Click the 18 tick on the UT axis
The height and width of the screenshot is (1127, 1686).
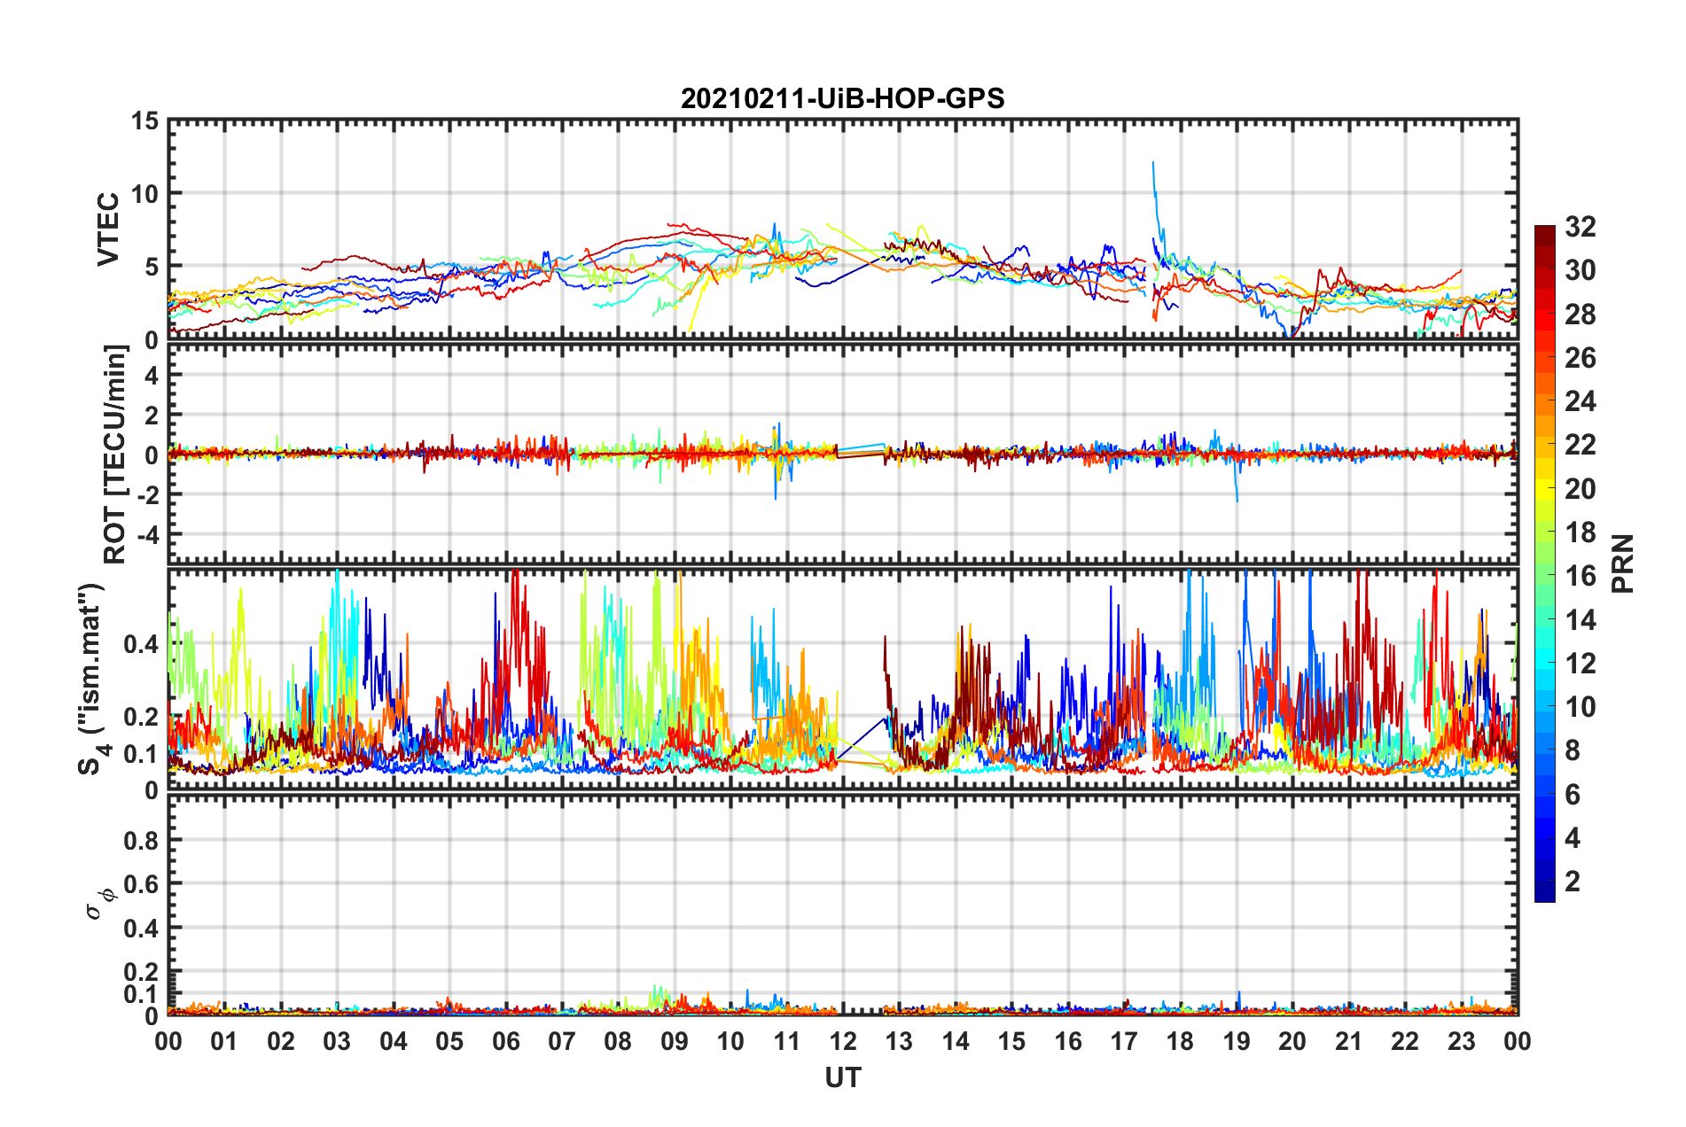coord(1181,1041)
